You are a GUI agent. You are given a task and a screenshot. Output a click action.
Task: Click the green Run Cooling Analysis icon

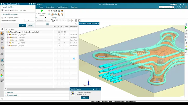42,11
